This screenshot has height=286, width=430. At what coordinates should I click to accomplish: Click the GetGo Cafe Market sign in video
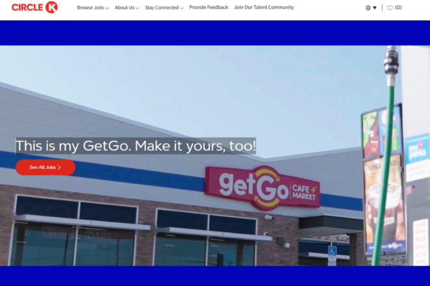click(263, 187)
